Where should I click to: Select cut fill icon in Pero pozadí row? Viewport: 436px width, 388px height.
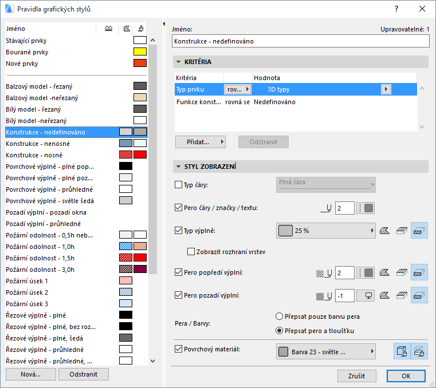384,295
